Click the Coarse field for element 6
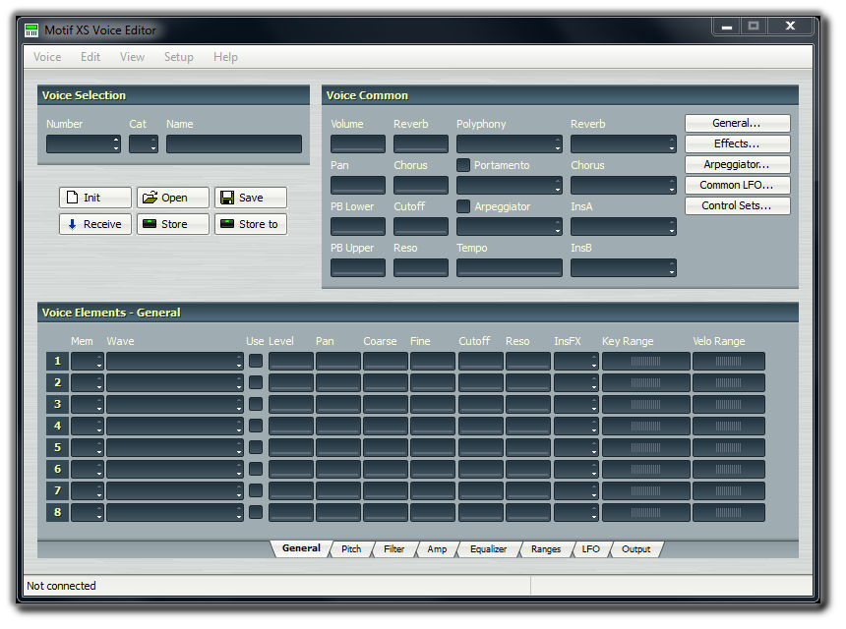The image size is (846, 629). coord(386,469)
